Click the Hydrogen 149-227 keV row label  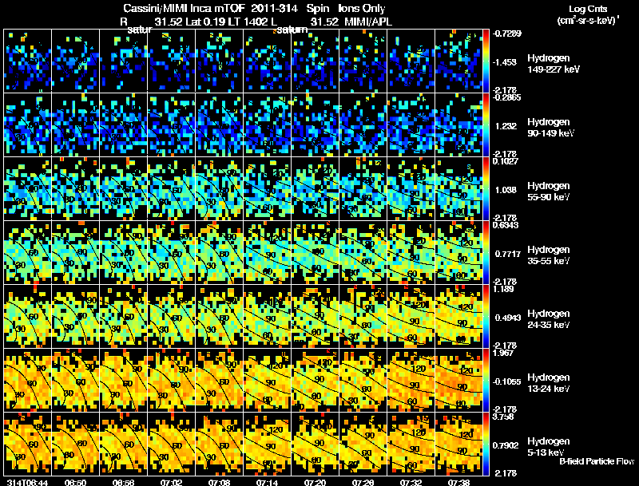coord(554,64)
